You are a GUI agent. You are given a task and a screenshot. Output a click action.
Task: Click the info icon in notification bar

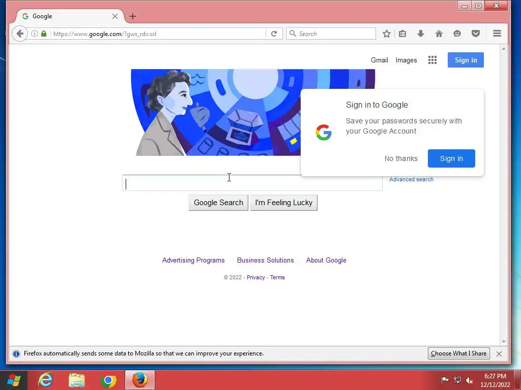pyautogui.click(x=16, y=354)
